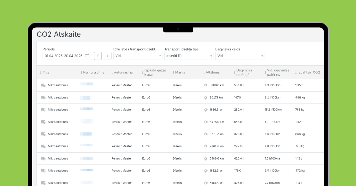Screen dimensions: 356x186
Task: Click distance source icon beside 3775.7 km
Action: click(206, 134)
